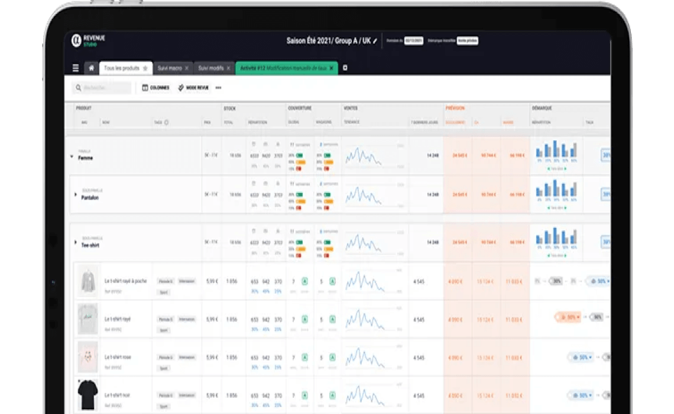674x414 pixels.
Task: Click the Femme row sales trend sparkline
Action: point(364,156)
